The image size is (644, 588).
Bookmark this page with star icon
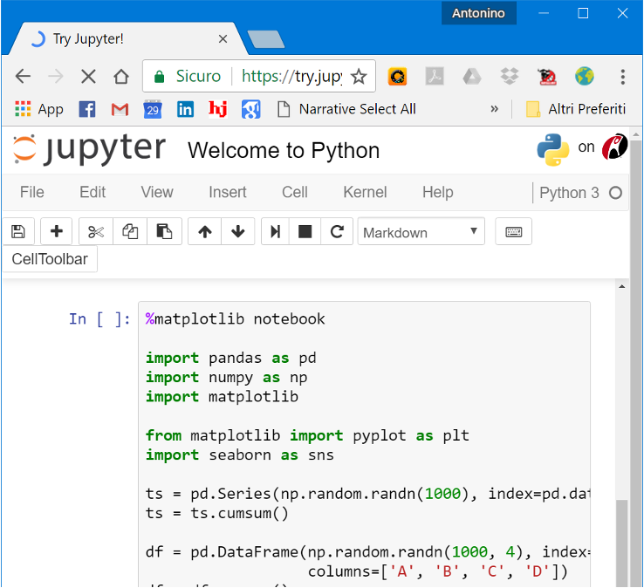[x=359, y=76]
